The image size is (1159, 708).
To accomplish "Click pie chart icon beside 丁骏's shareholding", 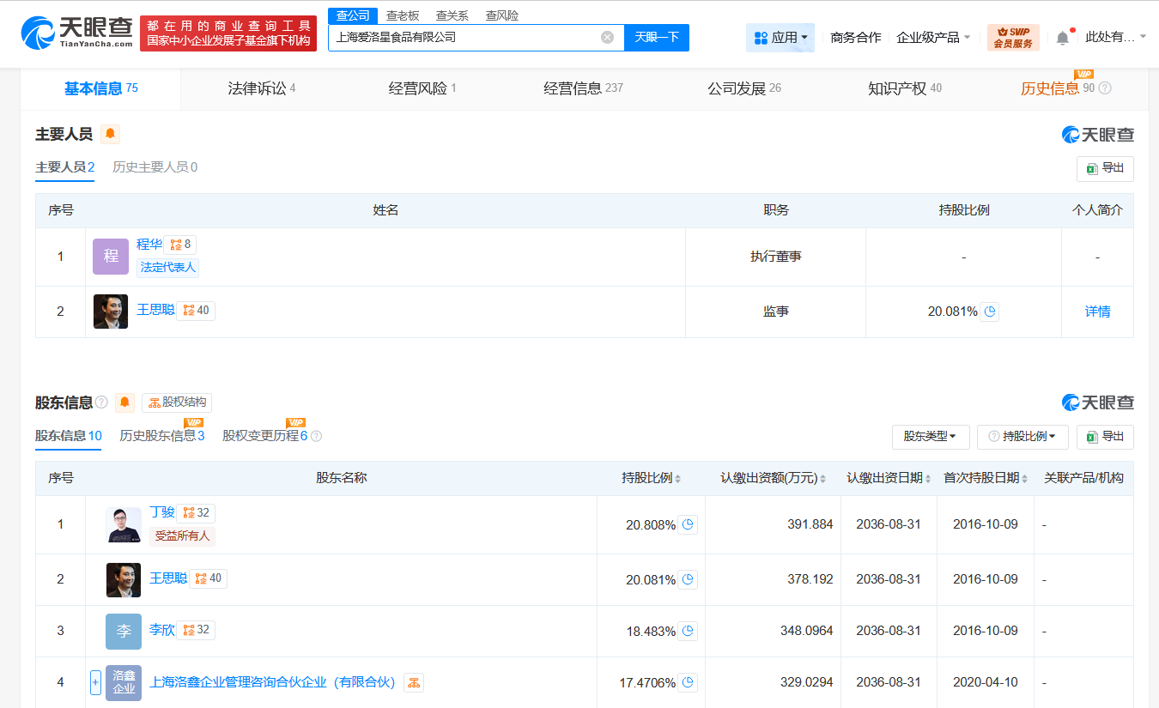I will pos(687,523).
